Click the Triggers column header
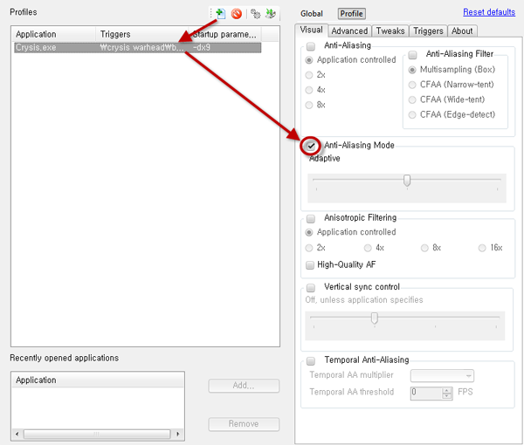This screenshot has width=524, height=445. [x=142, y=34]
